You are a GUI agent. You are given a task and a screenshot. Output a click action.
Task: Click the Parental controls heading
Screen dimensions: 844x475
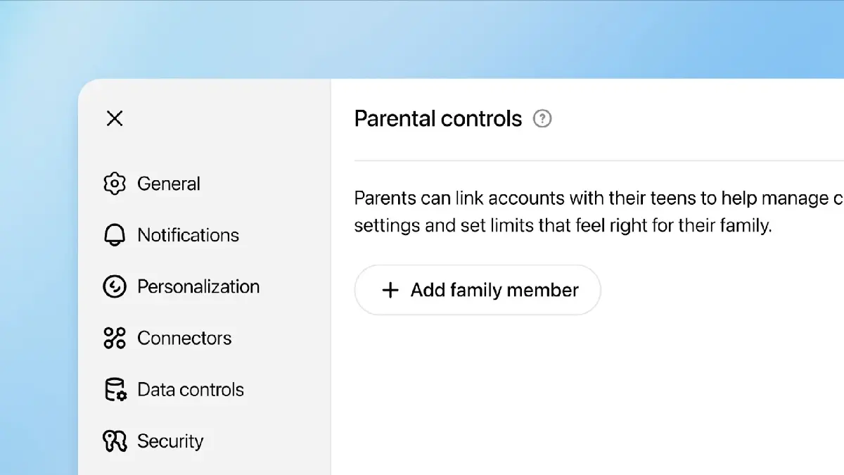(x=438, y=119)
